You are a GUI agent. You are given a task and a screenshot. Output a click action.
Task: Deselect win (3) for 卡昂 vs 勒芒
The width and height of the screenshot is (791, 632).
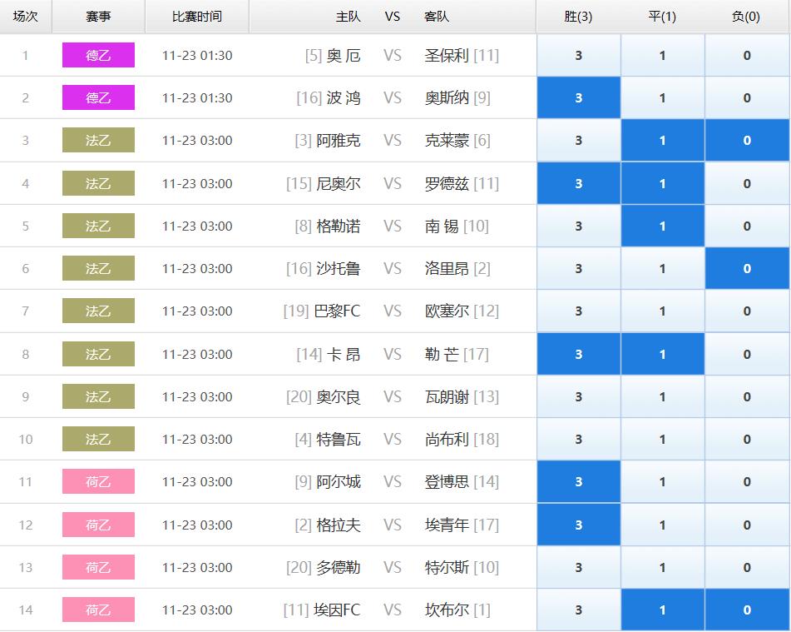[579, 354]
